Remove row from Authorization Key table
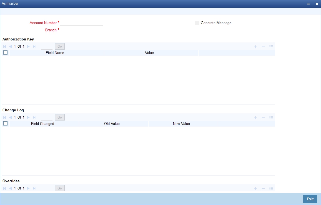Screen dimensions: 321x205 tap(263, 47)
